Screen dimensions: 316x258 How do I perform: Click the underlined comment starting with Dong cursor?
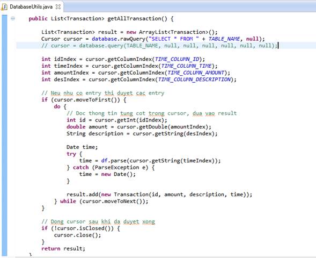click(x=98, y=221)
